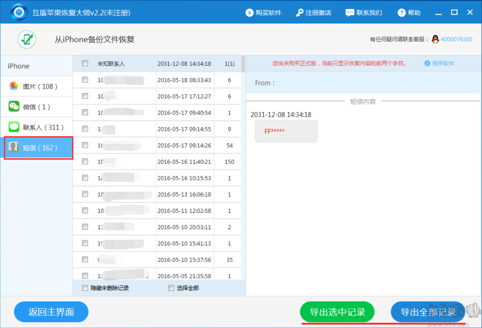
Task: Click 返回主界面 button
Action: tap(51, 312)
